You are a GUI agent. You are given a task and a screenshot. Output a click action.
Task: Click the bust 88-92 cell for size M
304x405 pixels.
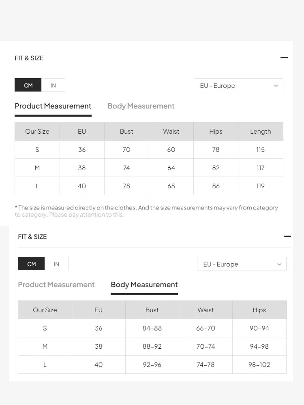(x=152, y=346)
